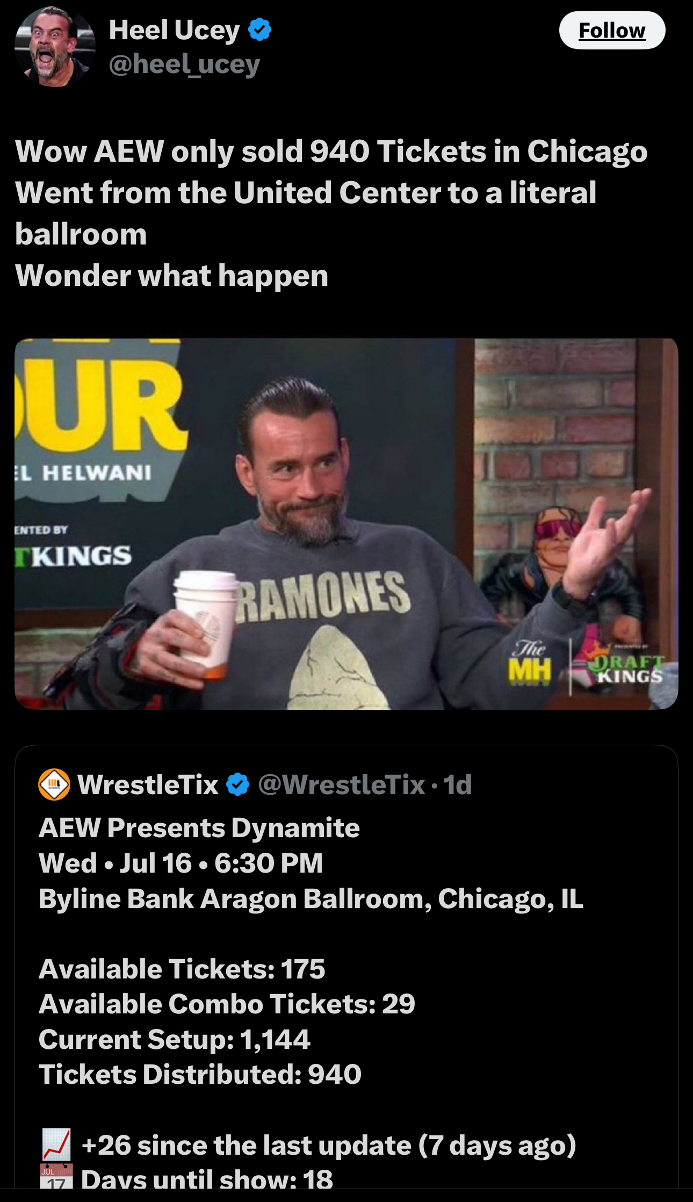Click the WrestleTix display name
The width and height of the screenshot is (693, 1202).
148,784
